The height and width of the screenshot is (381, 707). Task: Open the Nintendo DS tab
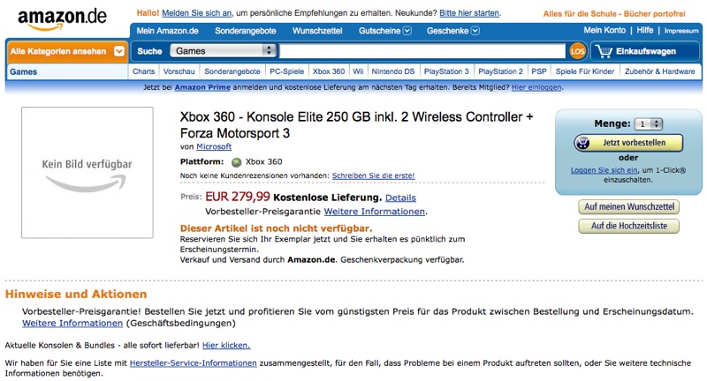tap(392, 71)
